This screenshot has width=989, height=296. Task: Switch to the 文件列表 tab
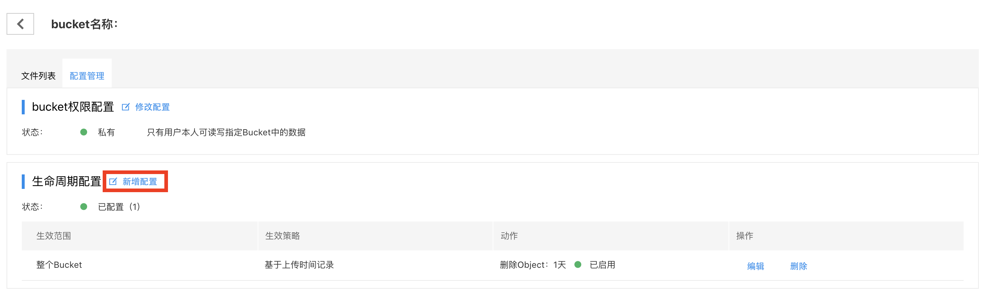[38, 76]
